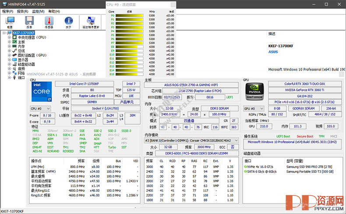Click the KKI7-13700KF status bar text
Viewport: 346px width, 214px height.
pyautogui.click(x=12, y=211)
